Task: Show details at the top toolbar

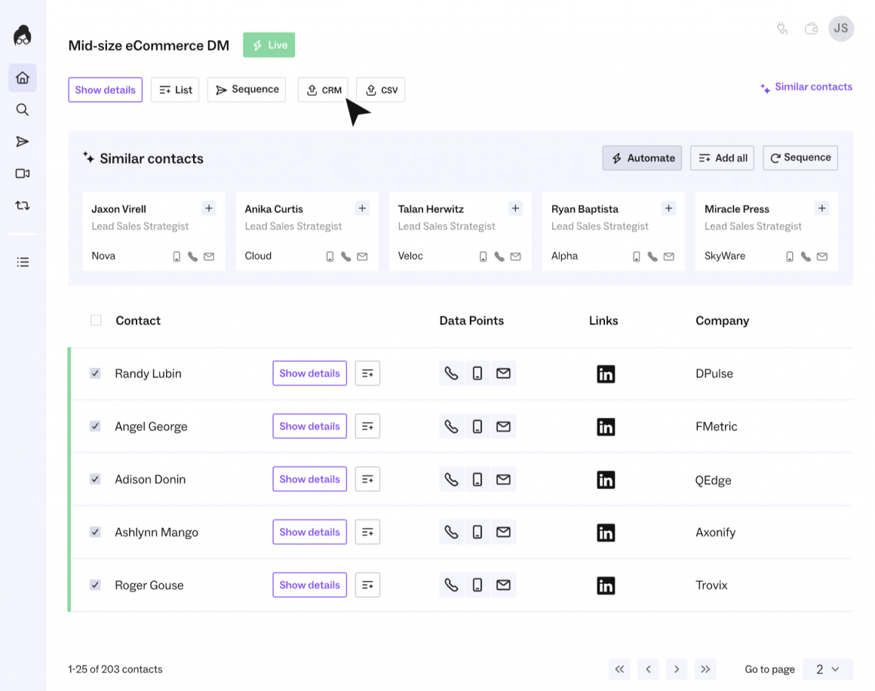Action: pos(105,90)
